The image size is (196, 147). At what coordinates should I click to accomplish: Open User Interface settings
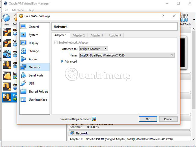click(x=35, y=100)
